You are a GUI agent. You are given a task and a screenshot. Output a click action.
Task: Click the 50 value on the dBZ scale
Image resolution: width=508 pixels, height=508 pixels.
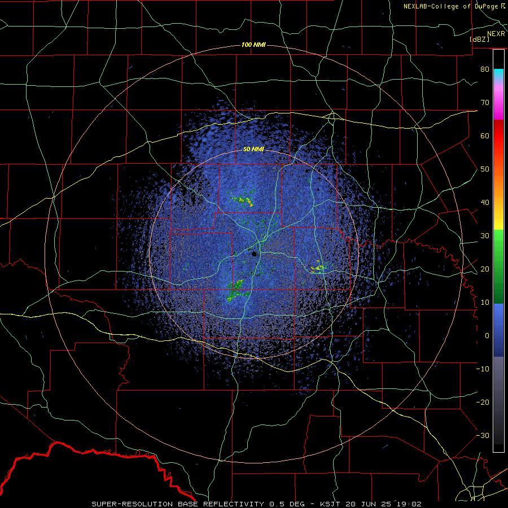[485, 169]
